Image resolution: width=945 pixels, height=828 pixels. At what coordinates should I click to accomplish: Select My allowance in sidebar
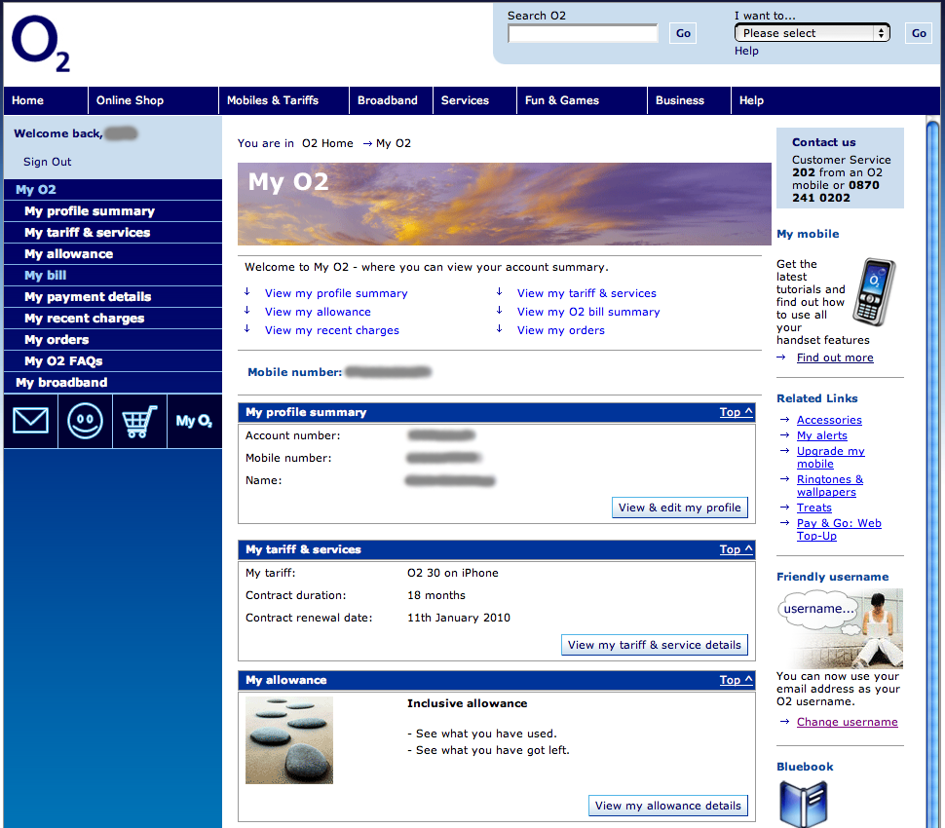pyautogui.click(x=113, y=253)
